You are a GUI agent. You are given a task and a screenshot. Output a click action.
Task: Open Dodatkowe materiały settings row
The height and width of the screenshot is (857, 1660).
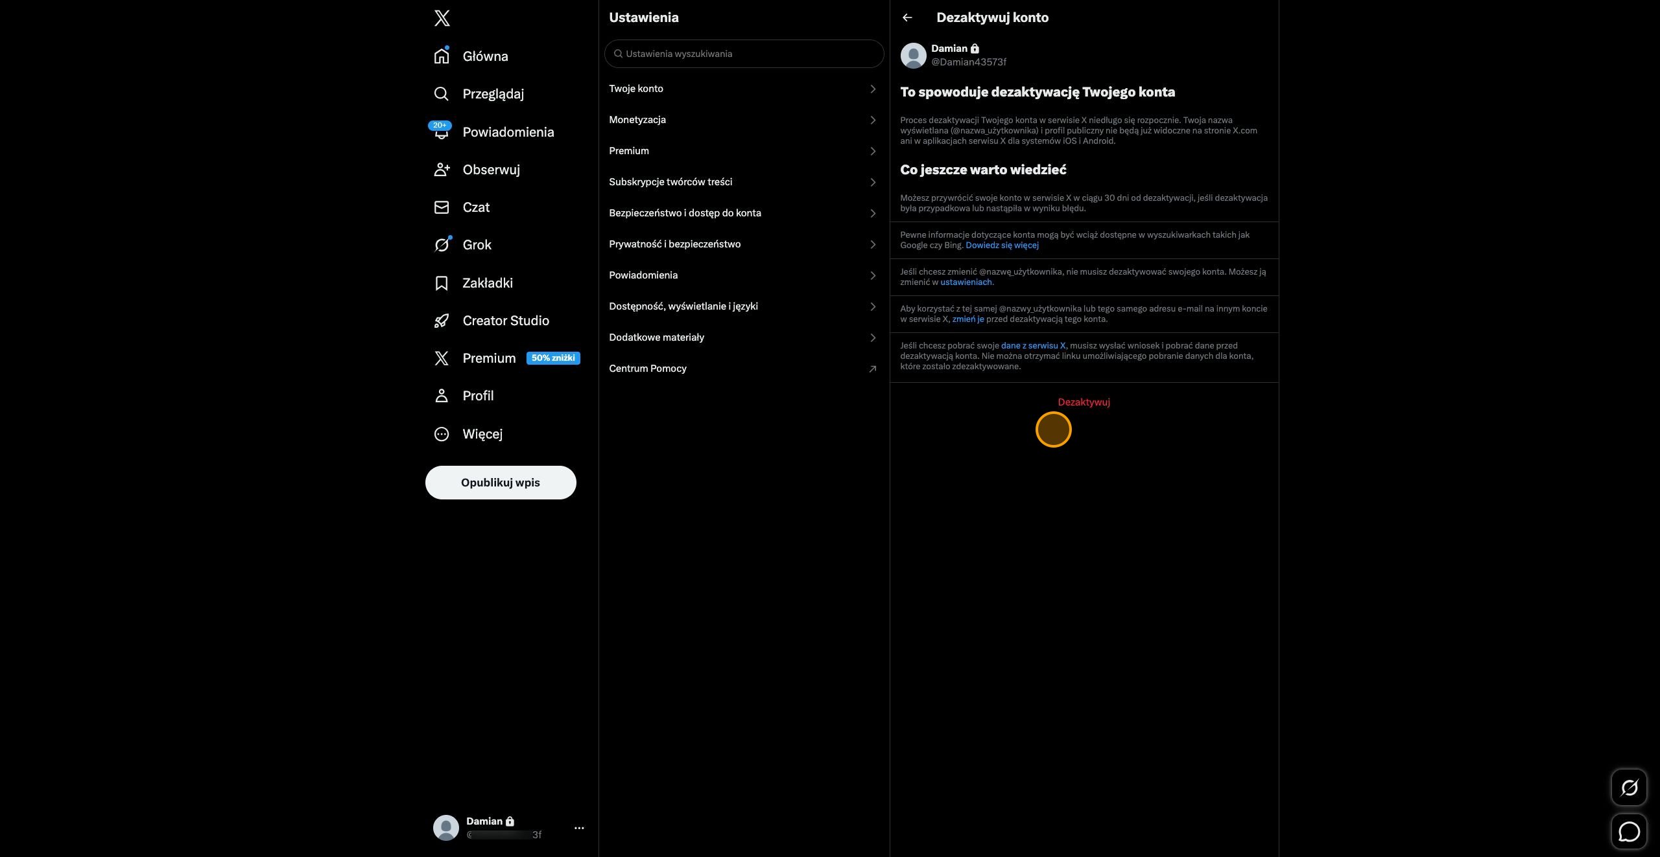(x=744, y=337)
